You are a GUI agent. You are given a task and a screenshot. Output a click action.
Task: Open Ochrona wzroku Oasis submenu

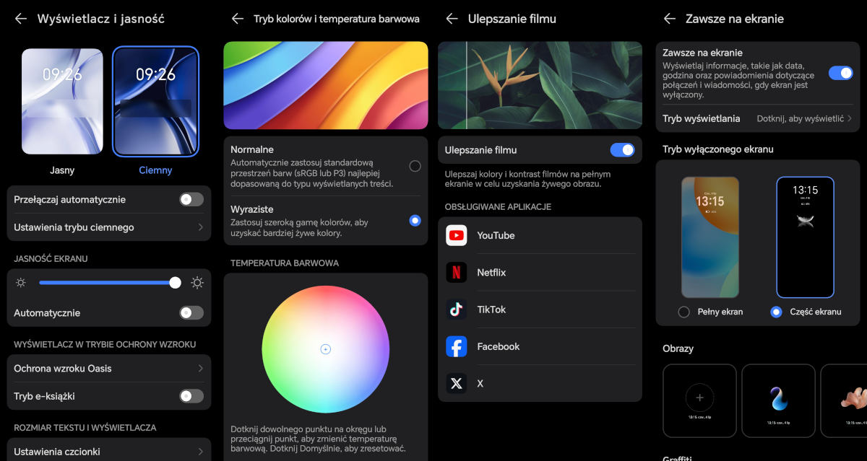108,369
